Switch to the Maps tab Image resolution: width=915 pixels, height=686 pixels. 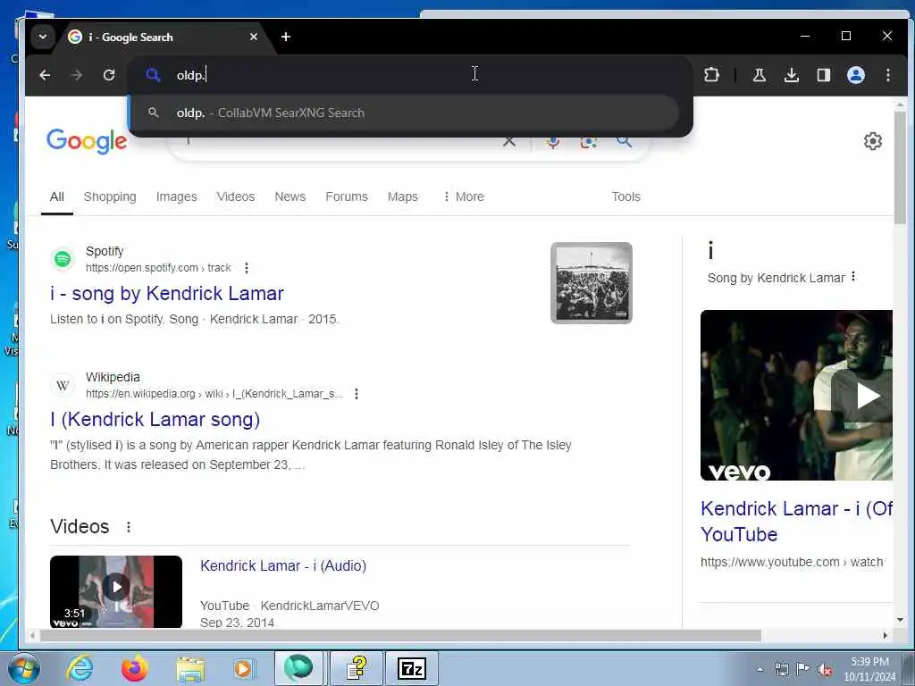click(x=403, y=197)
